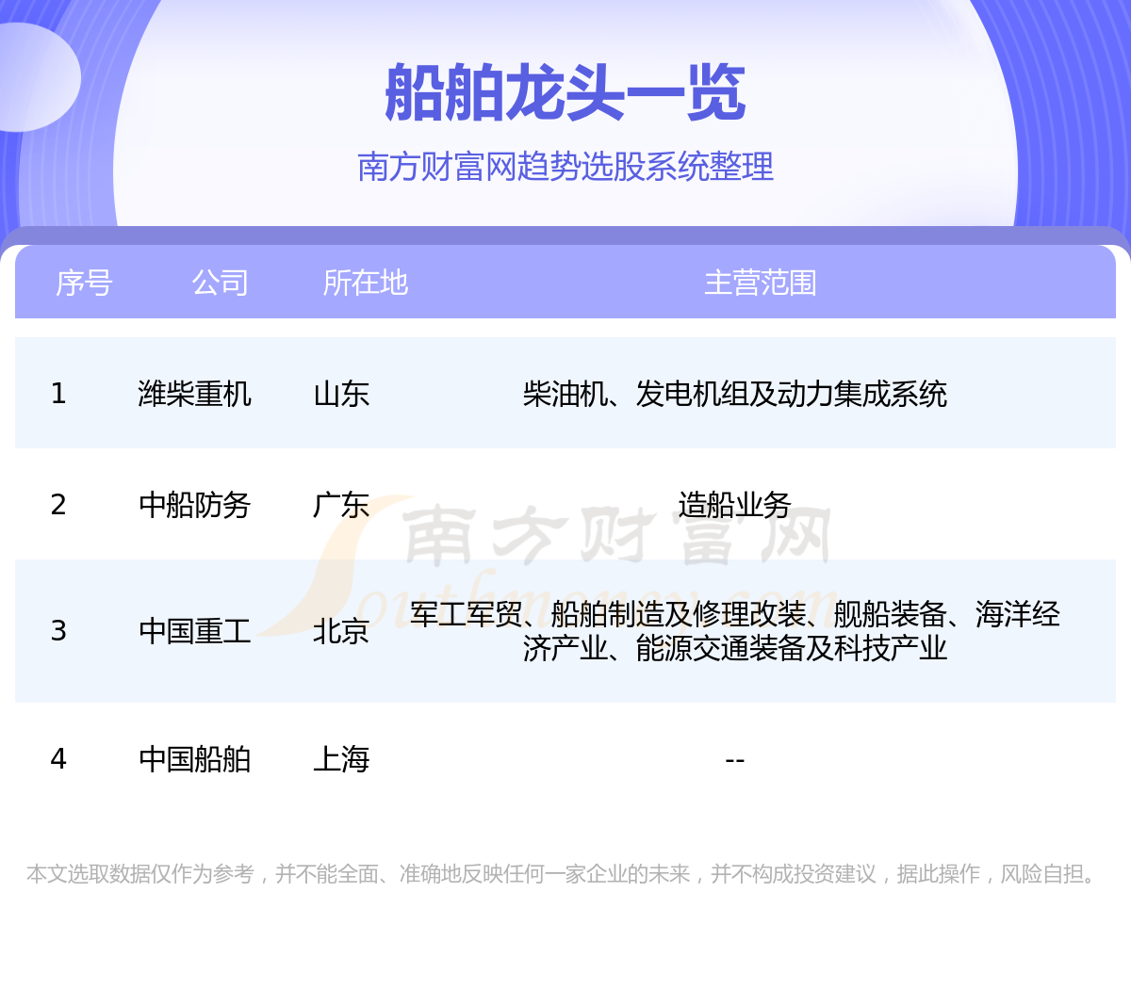Click the disclaimer text at the bottom
The height and width of the screenshot is (989, 1131).
point(565,874)
